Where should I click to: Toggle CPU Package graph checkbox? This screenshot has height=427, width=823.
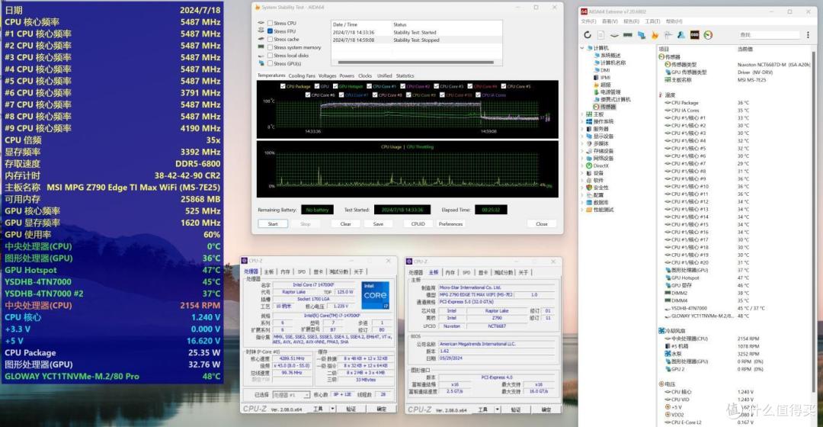pos(283,86)
